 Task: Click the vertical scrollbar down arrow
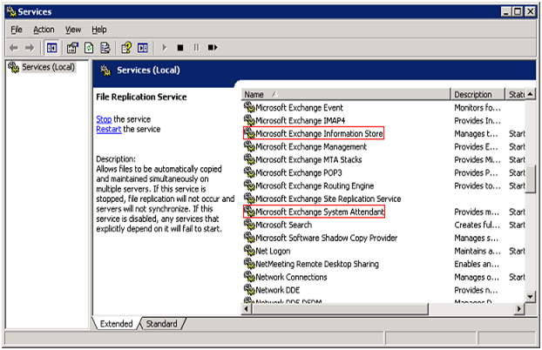[x=531, y=296]
